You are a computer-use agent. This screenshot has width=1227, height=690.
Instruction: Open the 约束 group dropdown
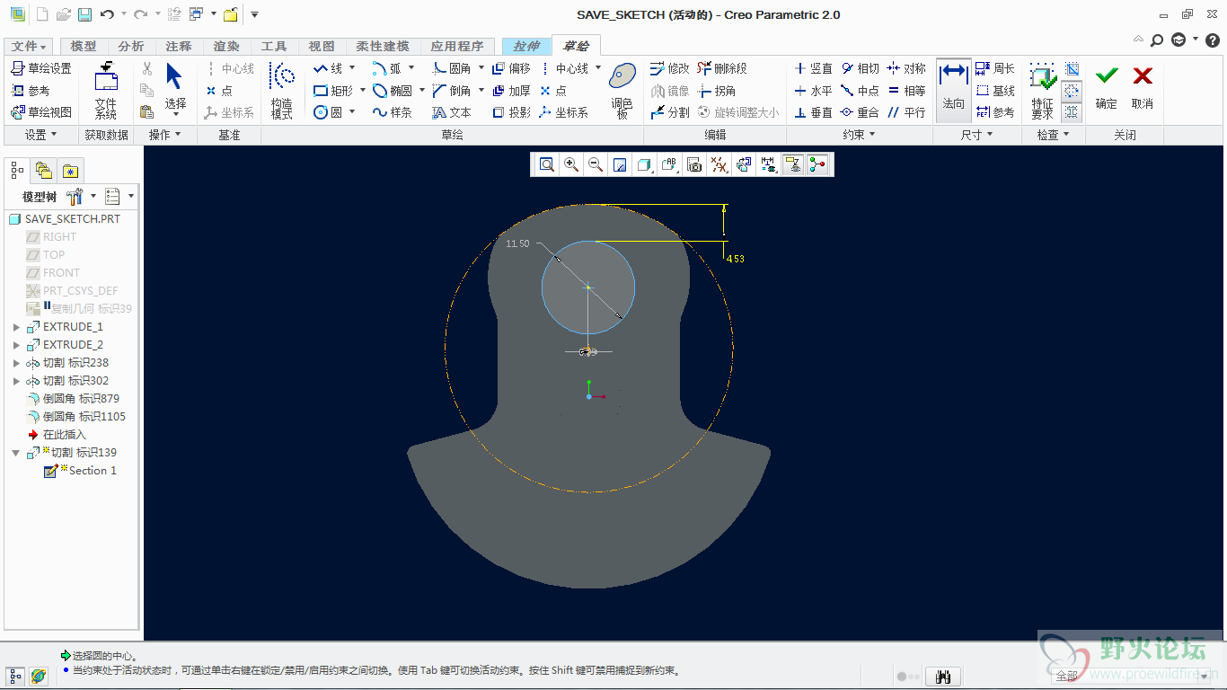pyautogui.click(x=860, y=135)
